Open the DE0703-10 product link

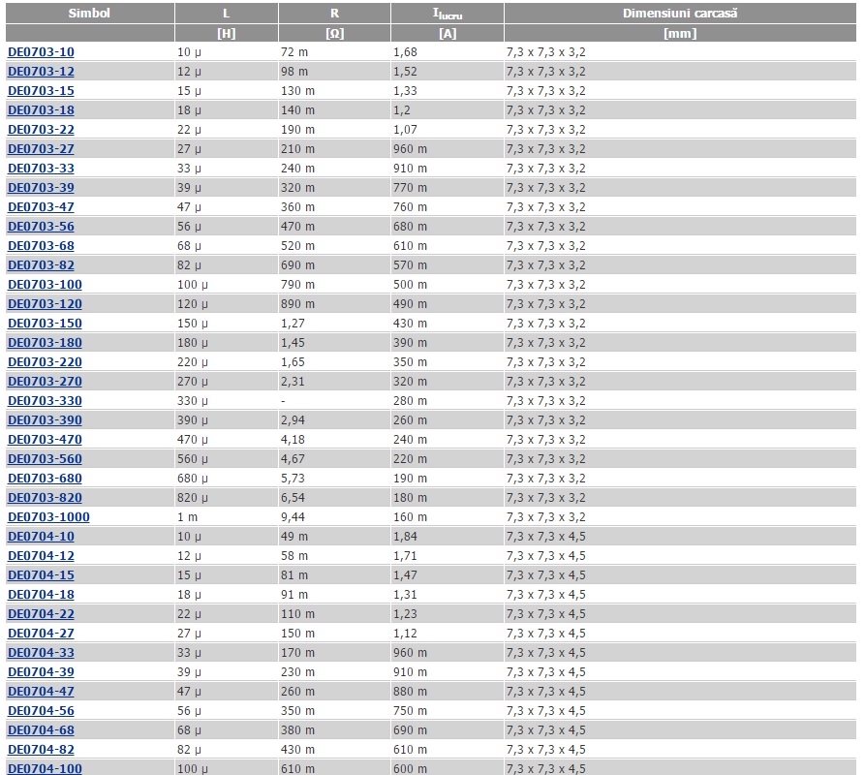tap(41, 52)
